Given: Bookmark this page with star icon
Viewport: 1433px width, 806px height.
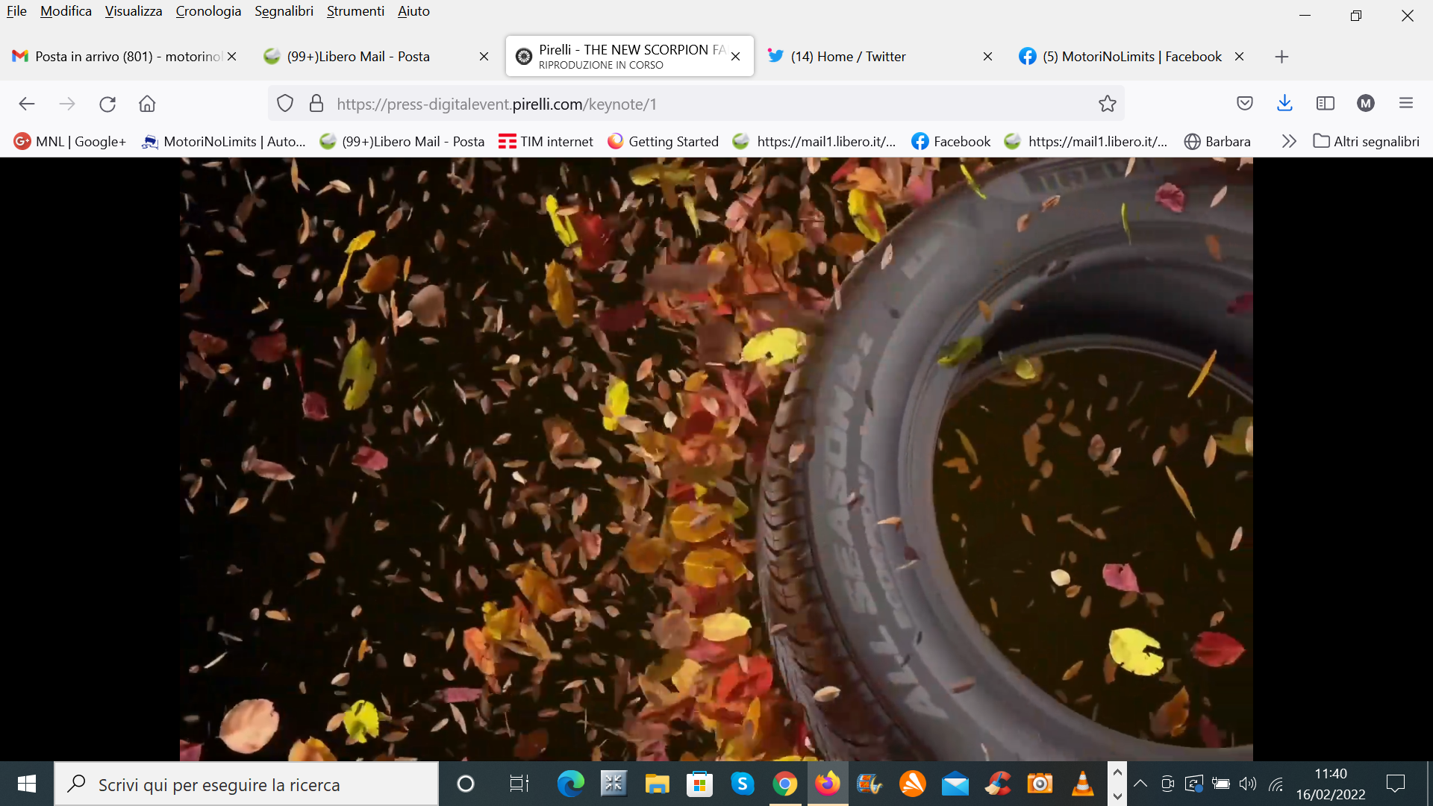Looking at the screenshot, I should coord(1107,104).
